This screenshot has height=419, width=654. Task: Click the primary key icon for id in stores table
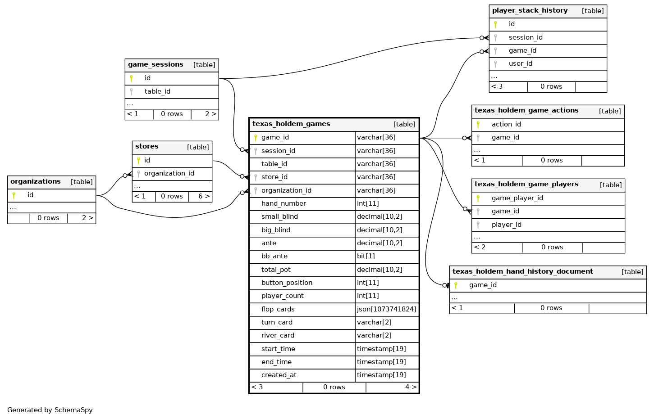[138, 161]
